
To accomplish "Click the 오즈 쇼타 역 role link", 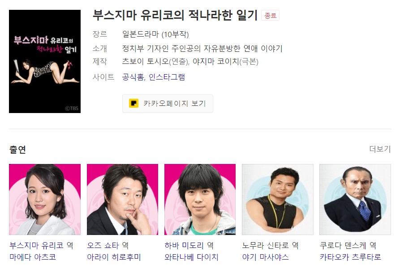I will (x=108, y=245).
